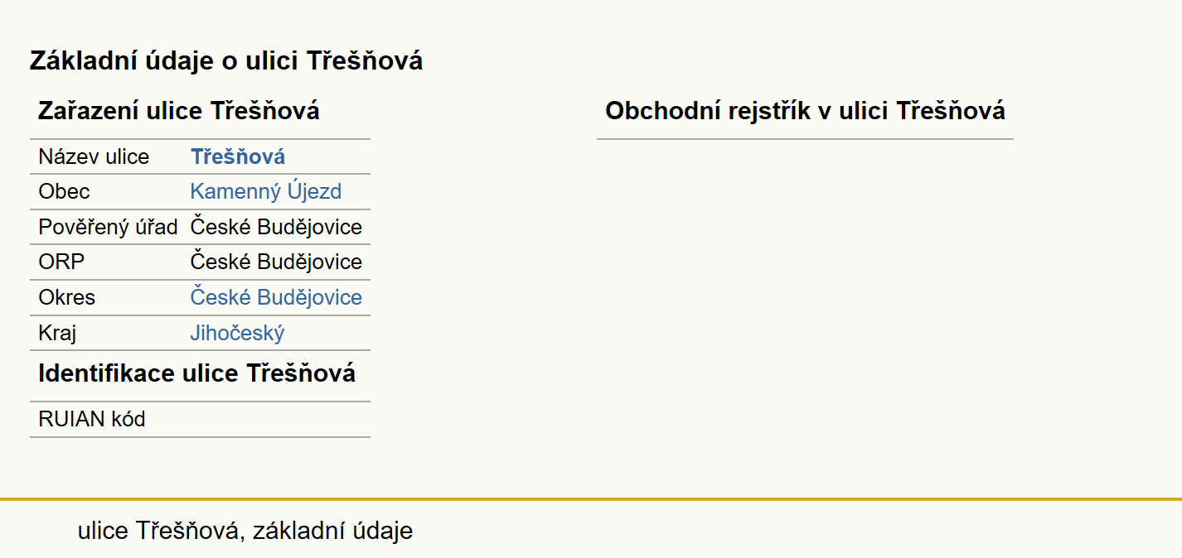The image size is (1182, 558).
Task: Open the Kamenný Újezd municipality link
Action: coord(265,192)
